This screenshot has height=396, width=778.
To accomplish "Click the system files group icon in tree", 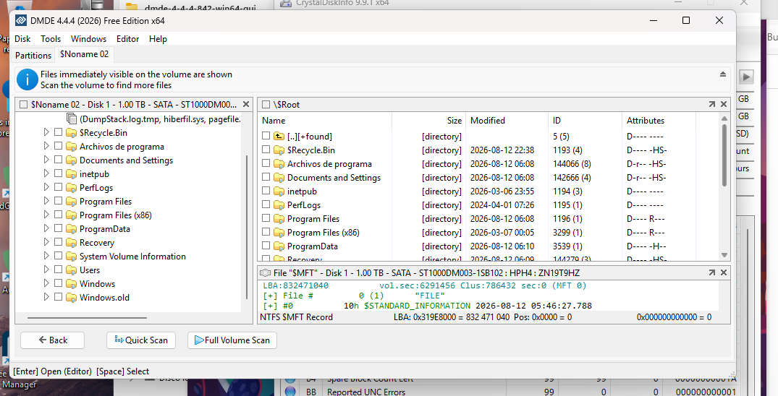I will click(x=72, y=119).
